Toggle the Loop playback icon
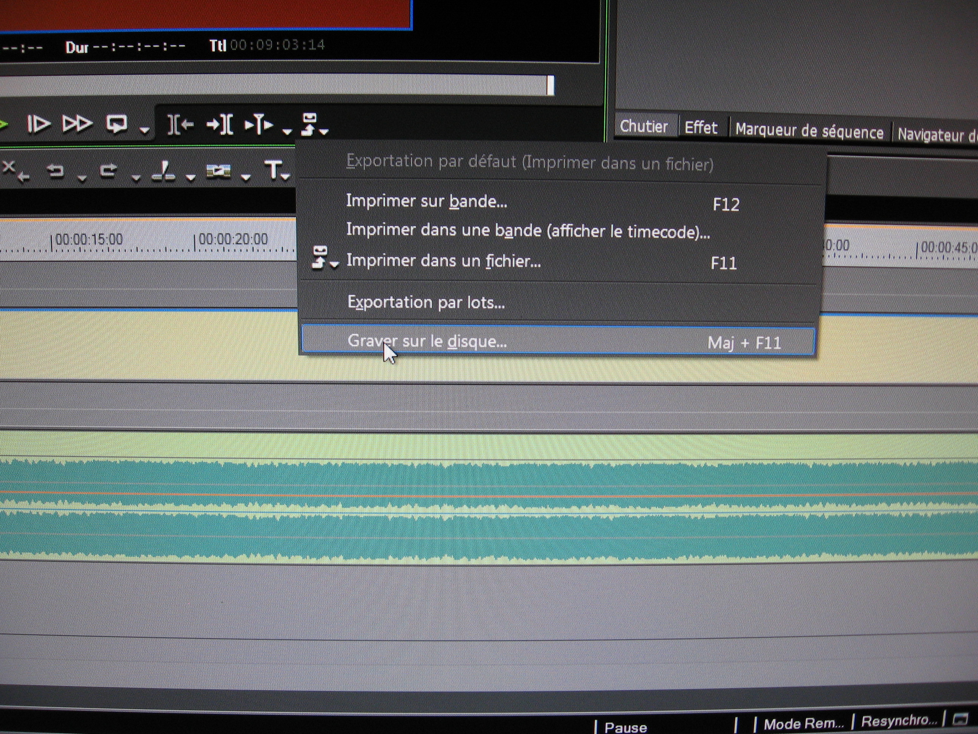Viewport: 978px width, 734px height. click(117, 124)
